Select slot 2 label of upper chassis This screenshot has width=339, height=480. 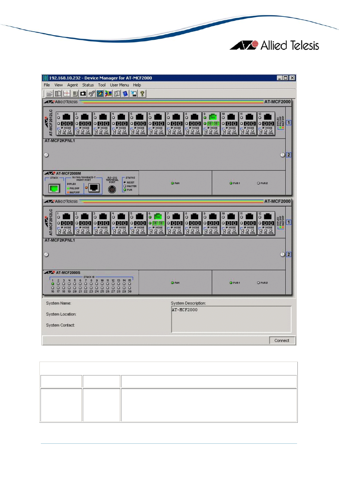coord(289,155)
